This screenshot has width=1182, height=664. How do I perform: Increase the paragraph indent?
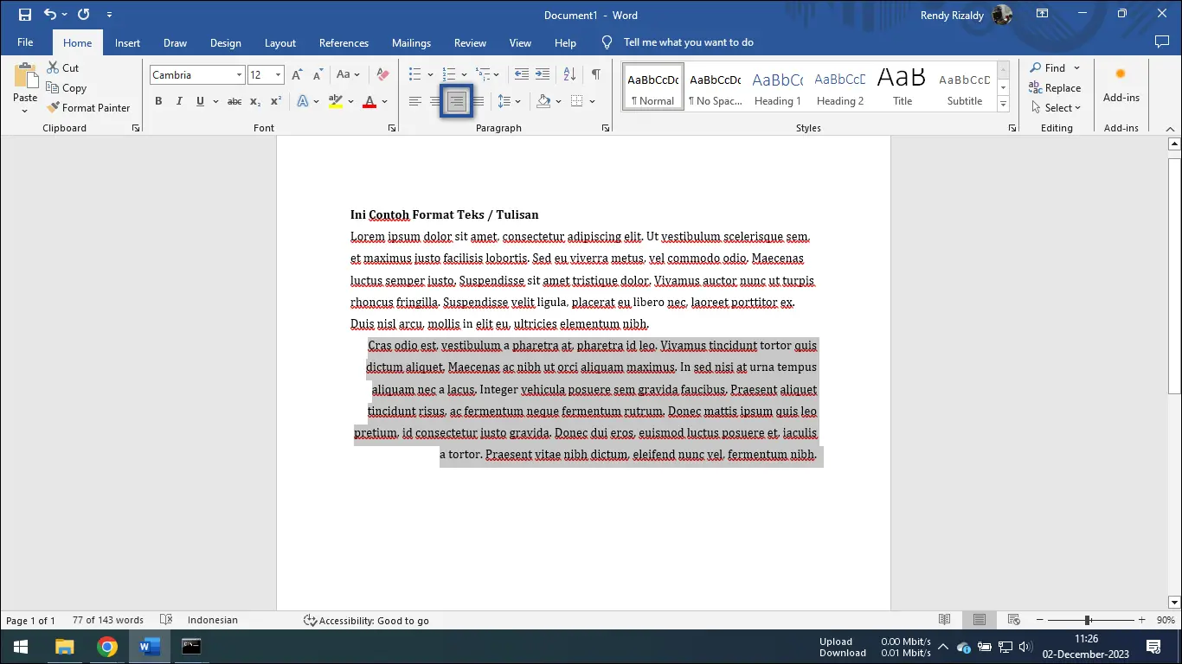[x=542, y=73]
